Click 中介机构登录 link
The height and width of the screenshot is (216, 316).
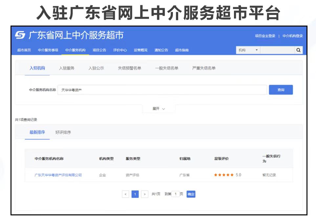(x=292, y=36)
